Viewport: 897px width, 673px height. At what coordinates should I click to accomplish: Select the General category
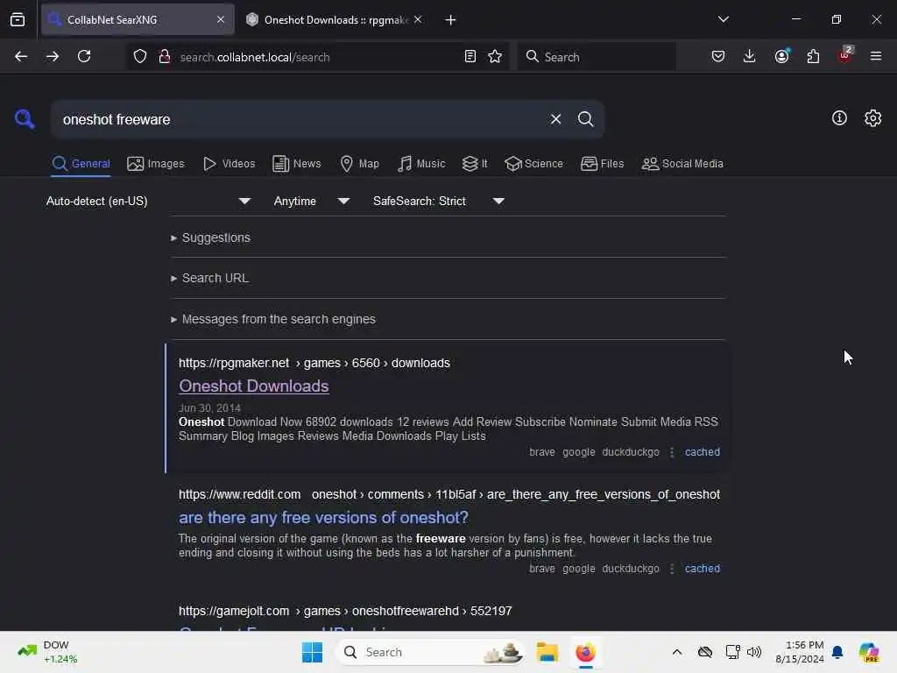point(81,164)
